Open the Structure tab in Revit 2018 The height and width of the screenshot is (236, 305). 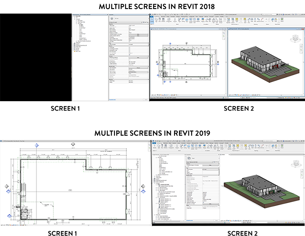[163, 16]
